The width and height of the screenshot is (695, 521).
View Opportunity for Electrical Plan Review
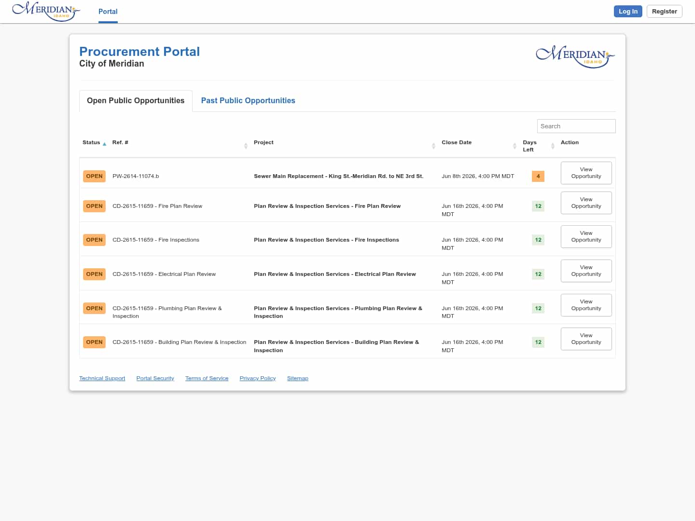(x=586, y=271)
